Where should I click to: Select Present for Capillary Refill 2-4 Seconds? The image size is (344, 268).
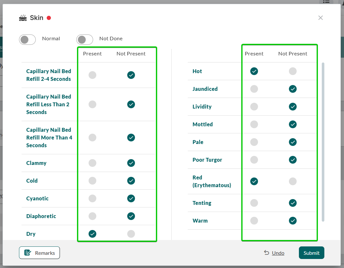pyautogui.click(x=92, y=75)
